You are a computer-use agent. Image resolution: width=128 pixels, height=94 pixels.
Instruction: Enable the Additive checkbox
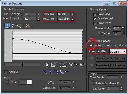click(x=6, y=72)
